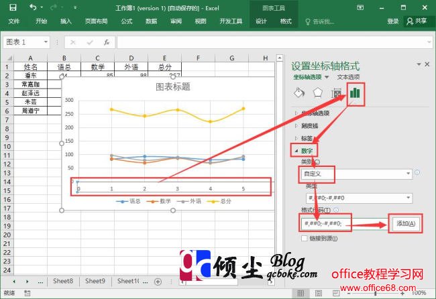Click the 图表标题 chart title

tap(172, 87)
